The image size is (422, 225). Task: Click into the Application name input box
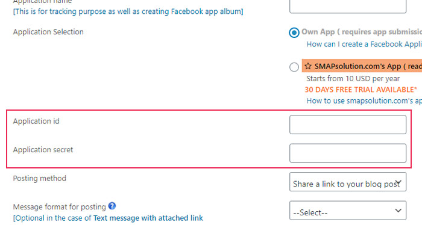click(348, 6)
